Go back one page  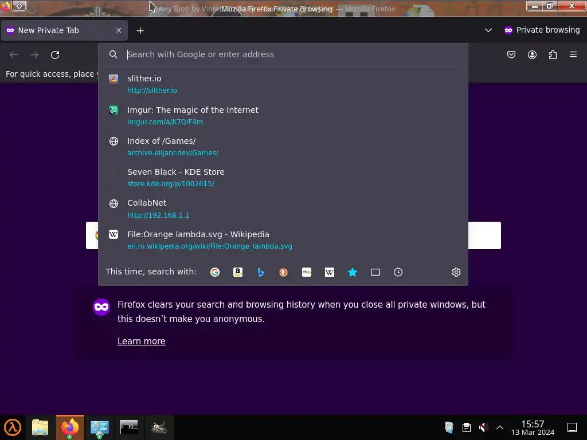pyautogui.click(x=14, y=55)
